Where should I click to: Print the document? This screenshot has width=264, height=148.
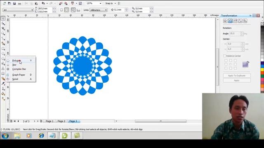pos(19,3)
